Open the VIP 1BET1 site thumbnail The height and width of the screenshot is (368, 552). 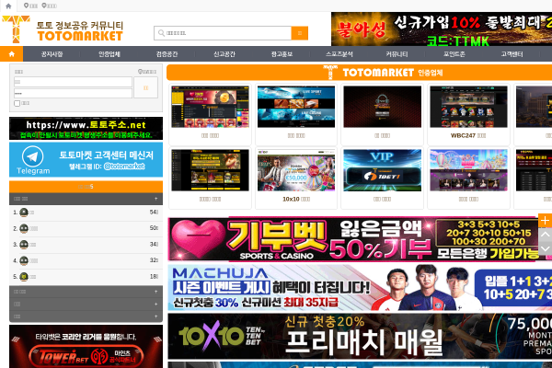click(383, 170)
